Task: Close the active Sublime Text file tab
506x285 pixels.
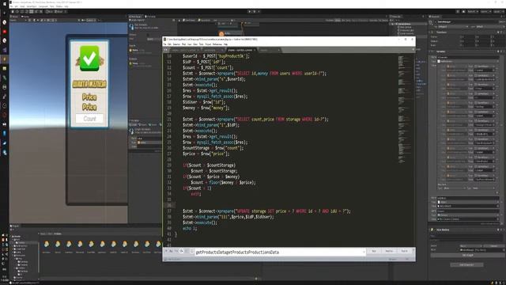Action: coord(255,50)
